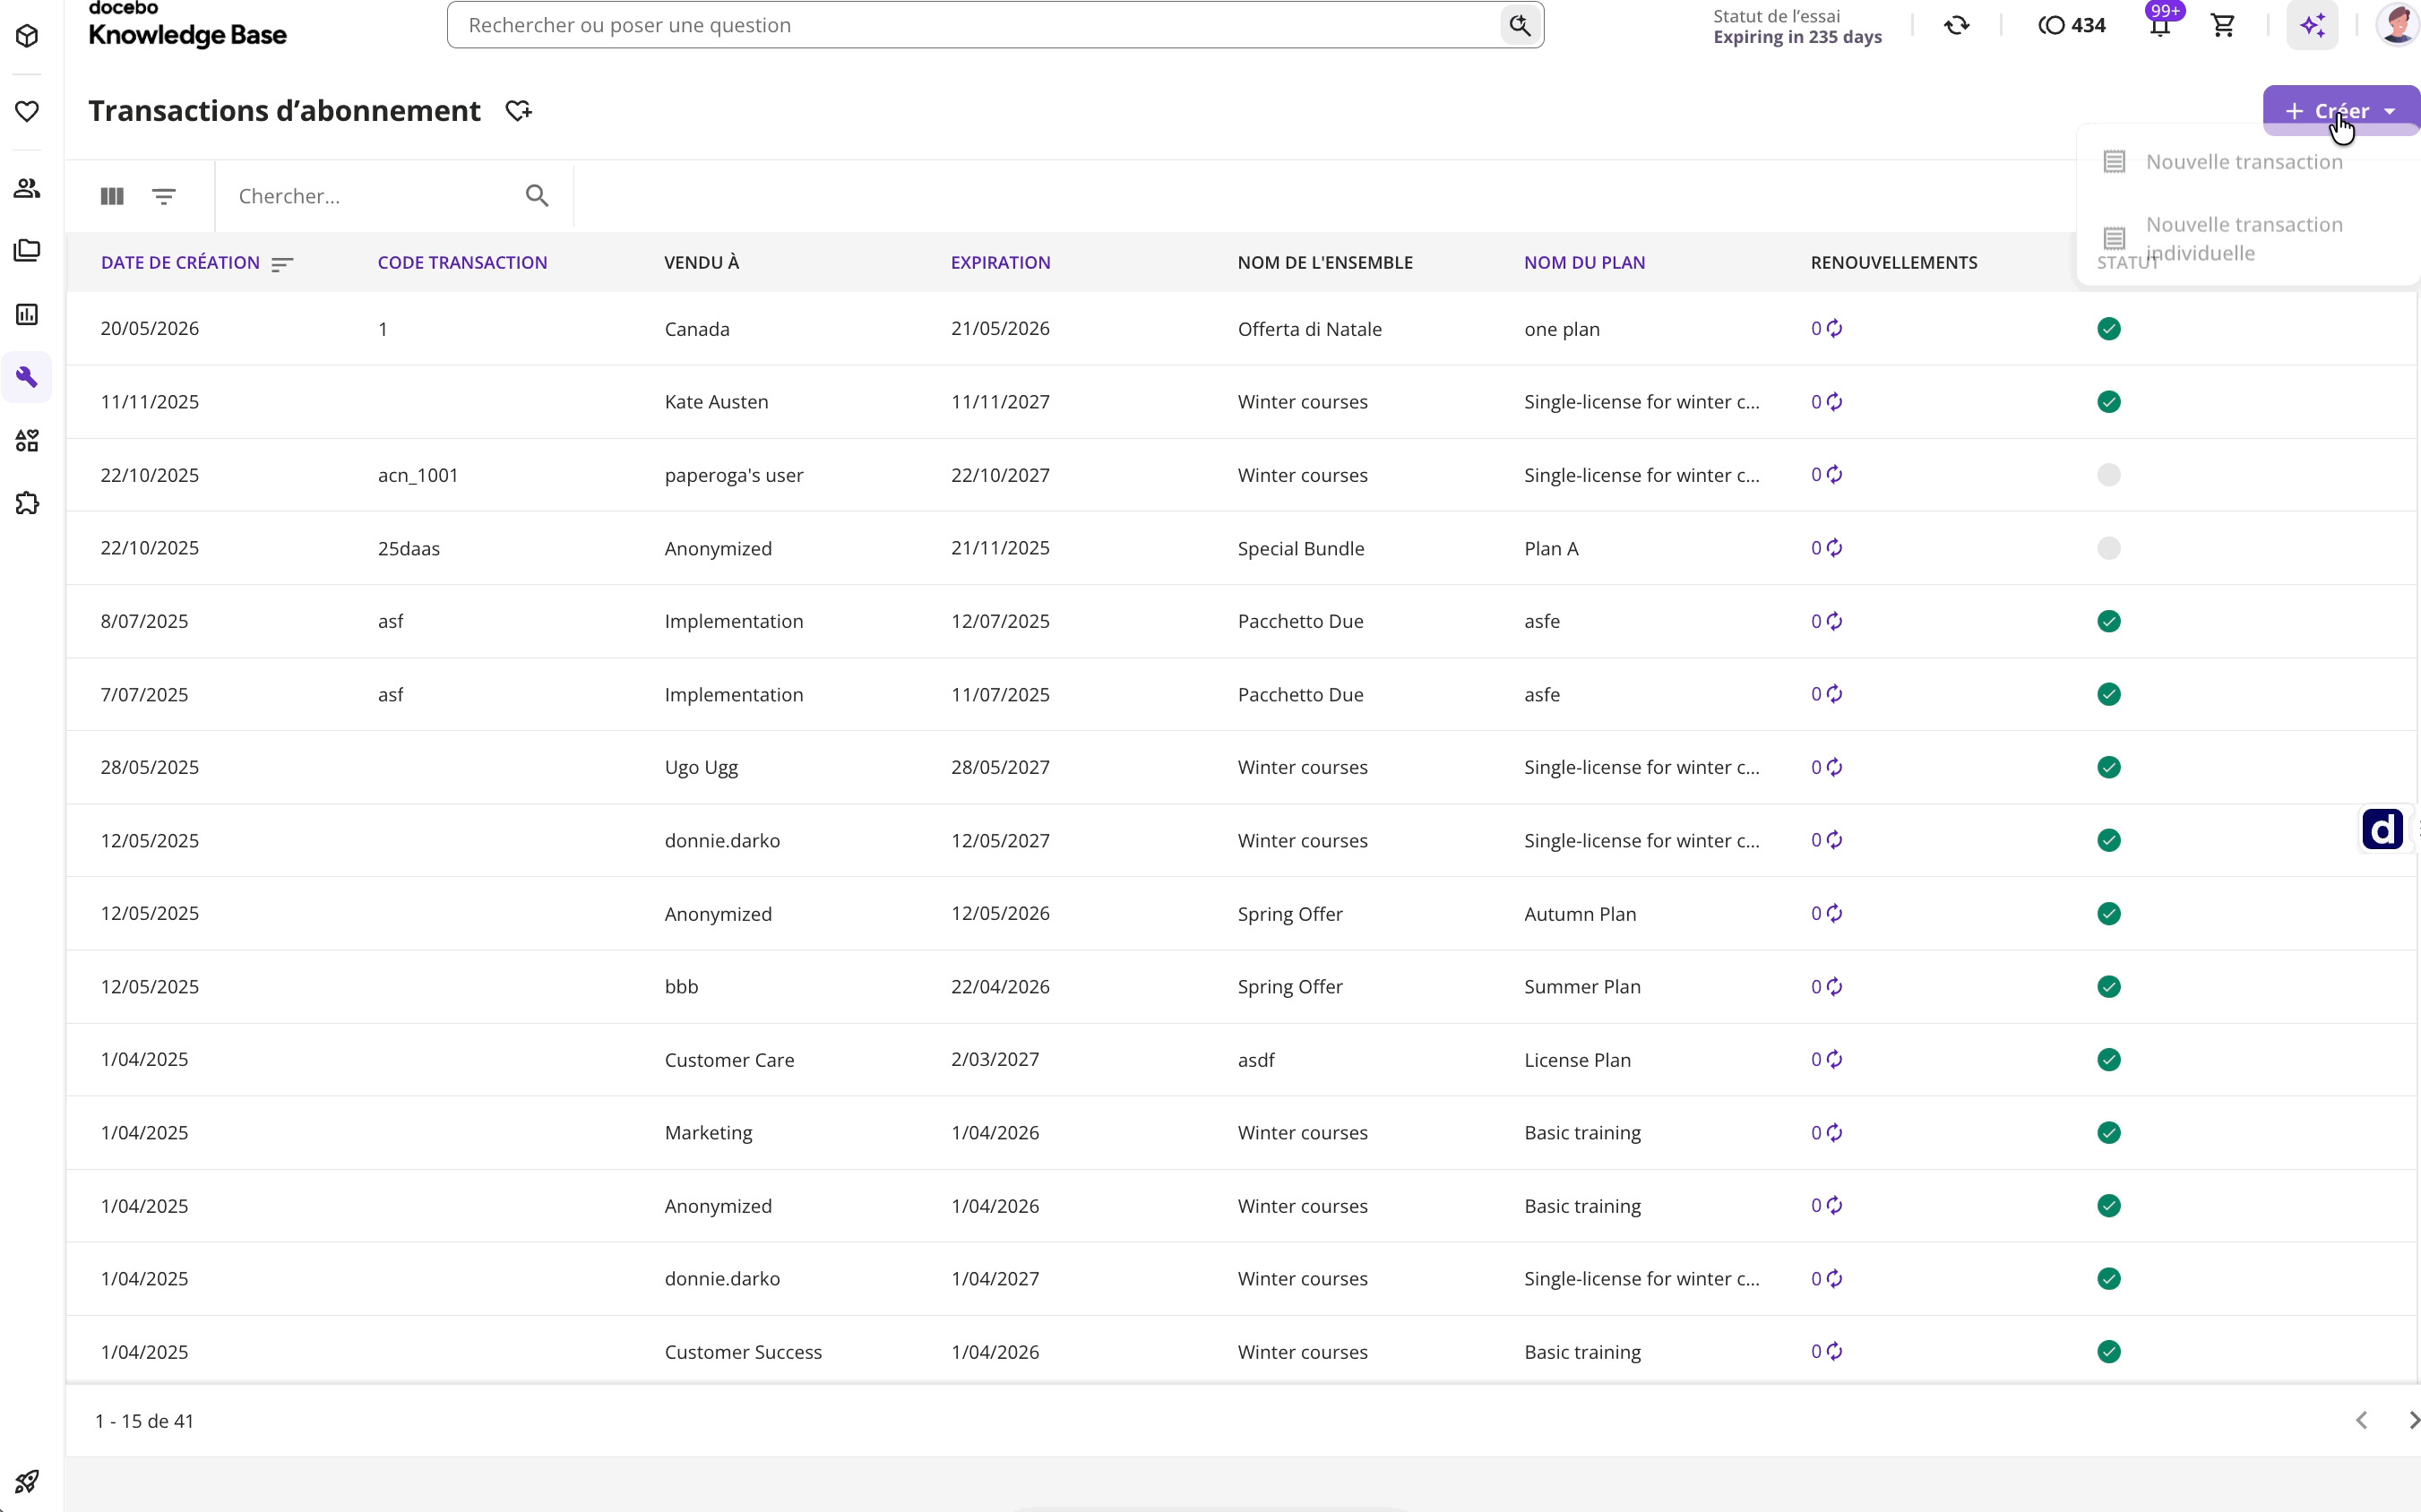Choose Nouvelle transaction individuelle menu item
Image resolution: width=2421 pixels, height=1512 pixels.
coord(2248,238)
